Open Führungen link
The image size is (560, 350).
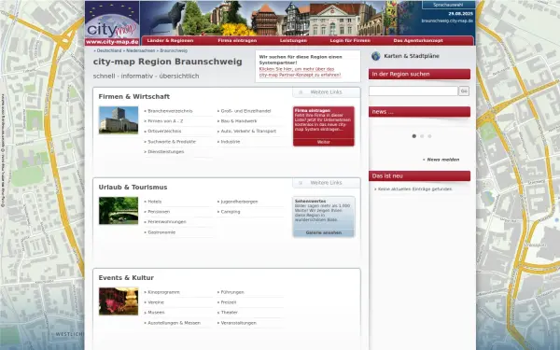(x=232, y=292)
